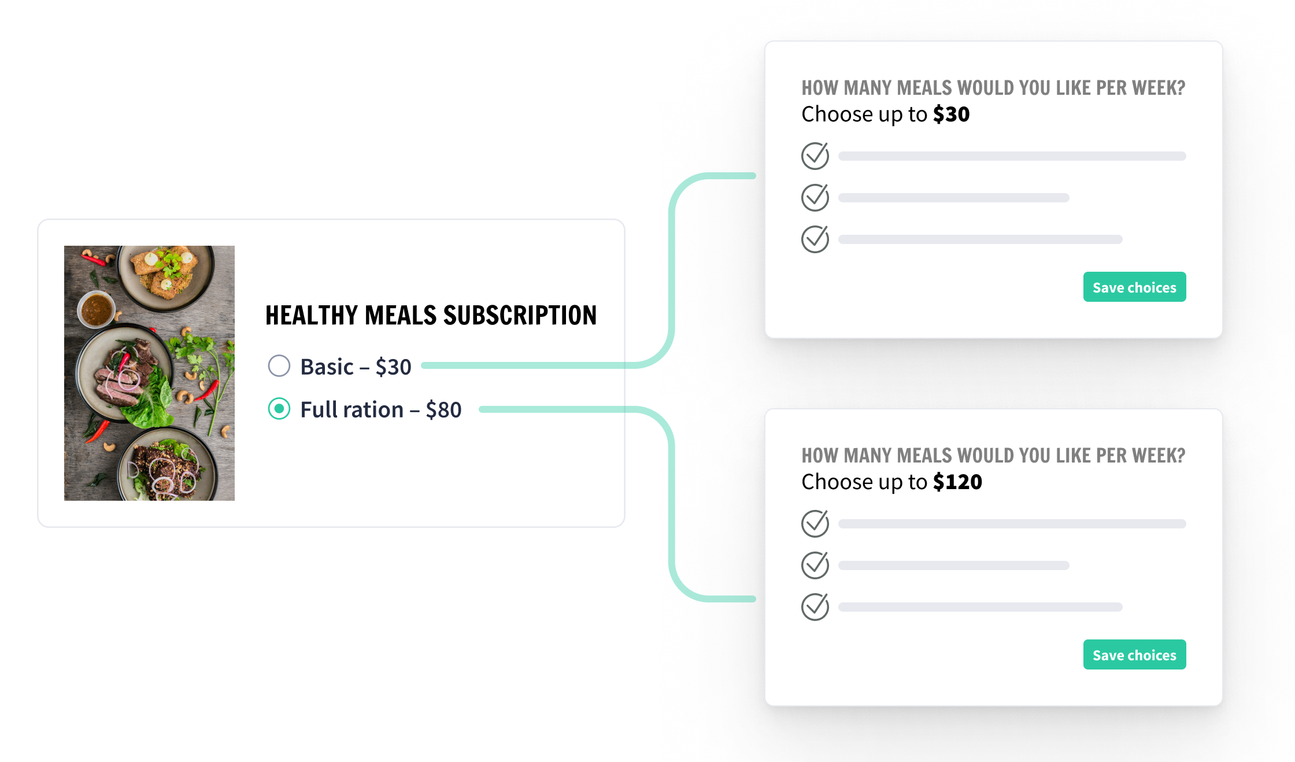Click the Choose up to $30 text
Viewport: 1295px width, 762px height.
click(x=886, y=114)
